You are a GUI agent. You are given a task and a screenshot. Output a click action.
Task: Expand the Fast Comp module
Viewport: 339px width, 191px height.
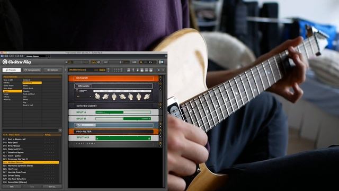coord(160,146)
